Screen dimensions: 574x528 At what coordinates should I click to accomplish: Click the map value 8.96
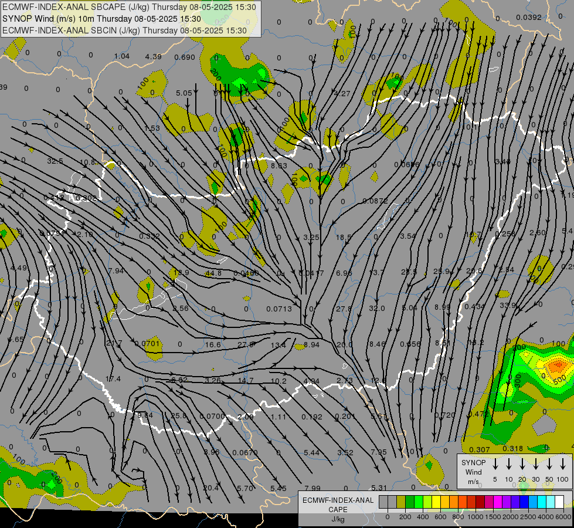point(212,452)
